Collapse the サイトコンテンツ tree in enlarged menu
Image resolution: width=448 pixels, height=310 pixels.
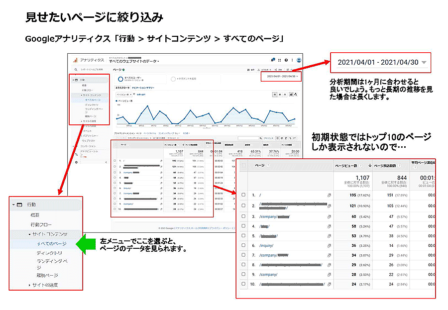pyautogui.click(x=30, y=234)
